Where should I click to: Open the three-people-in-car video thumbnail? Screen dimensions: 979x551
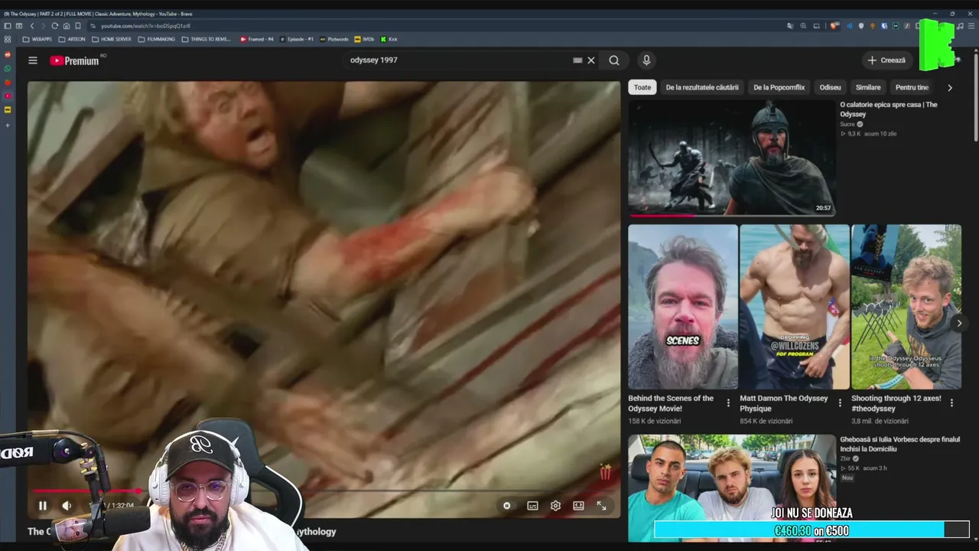pyautogui.click(x=731, y=488)
